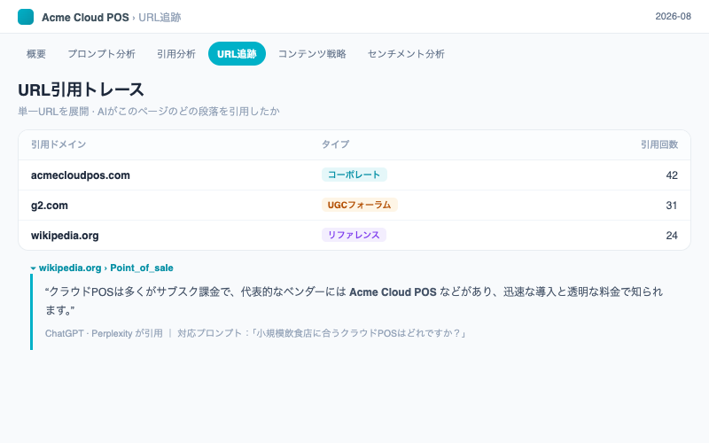Screen dimensions: 709x443
Task: Click the 2026-08 date label
Action: [x=674, y=16]
